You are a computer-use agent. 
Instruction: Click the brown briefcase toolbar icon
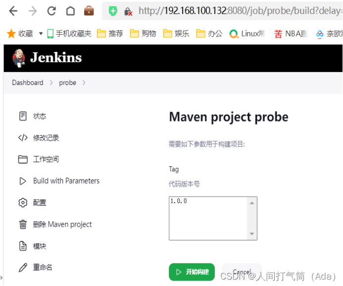(x=89, y=11)
